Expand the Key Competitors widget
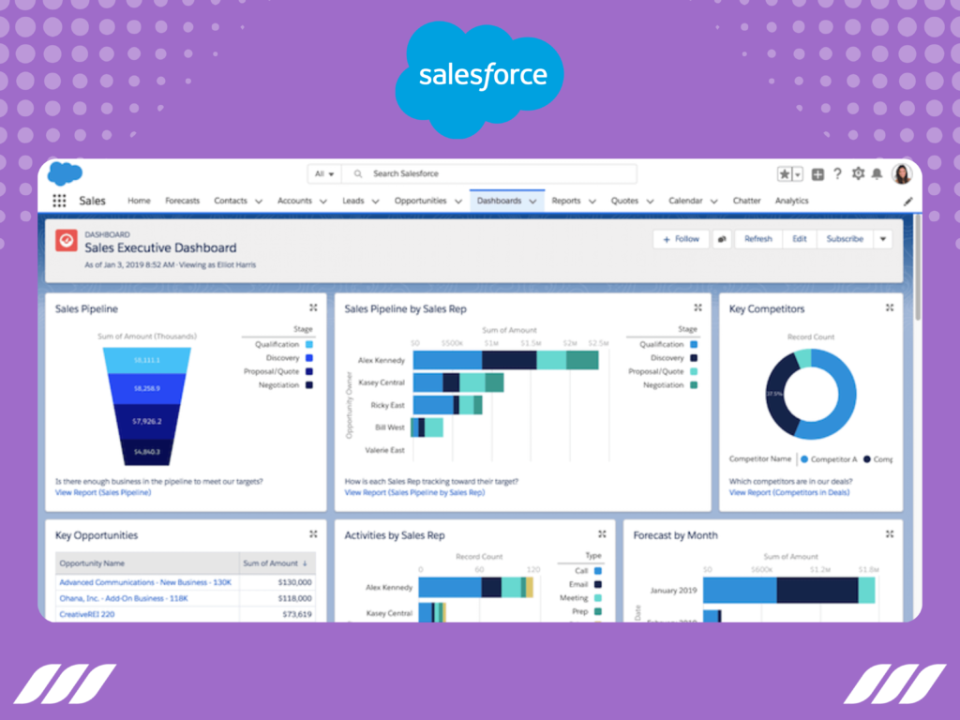960x720 pixels. click(x=888, y=307)
